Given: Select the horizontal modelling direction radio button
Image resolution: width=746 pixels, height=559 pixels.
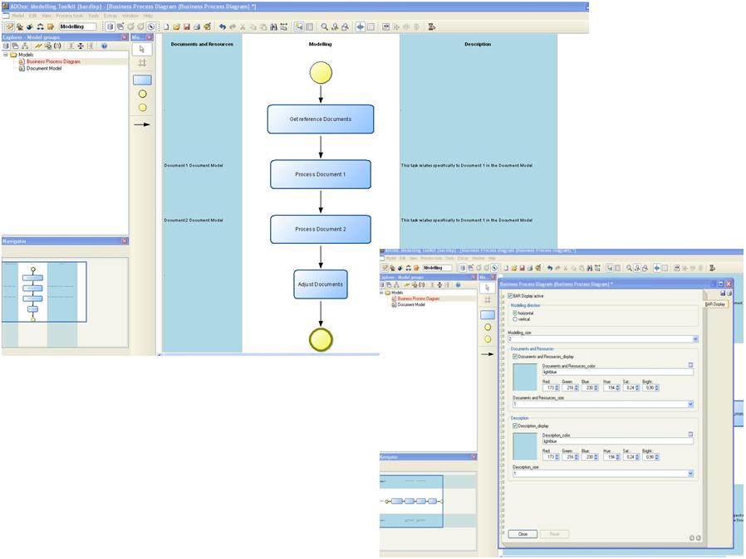Looking at the screenshot, I should tap(515, 314).
